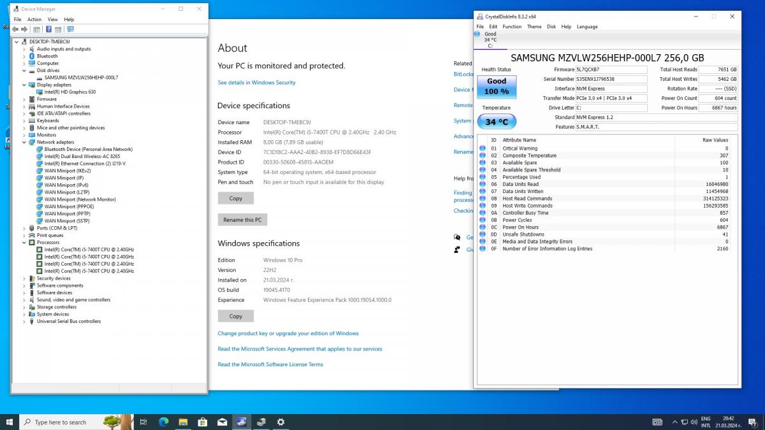Expand the Ports (COM & LPT) category
This screenshot has width=765, height=430.
pyautogui.click(x=24, y=228)
